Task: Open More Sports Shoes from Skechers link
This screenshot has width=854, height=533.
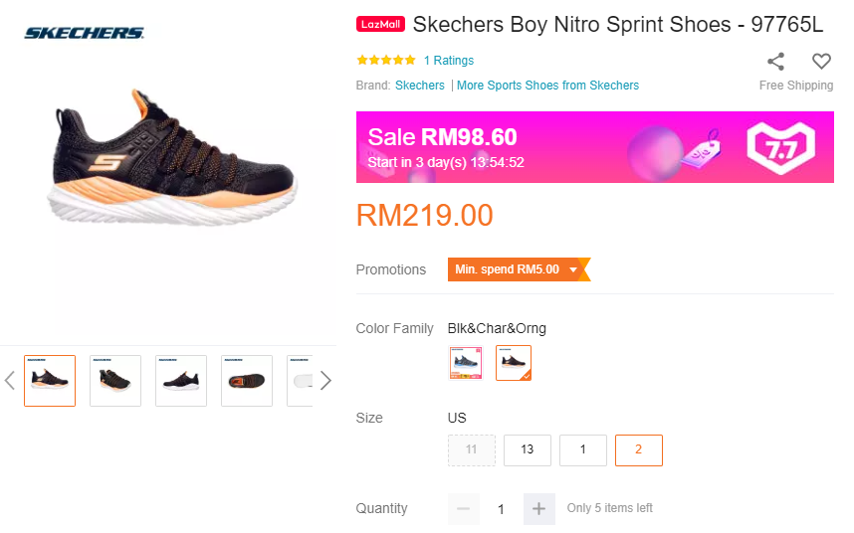Action: pyautogui.click(x=547, y=86)
